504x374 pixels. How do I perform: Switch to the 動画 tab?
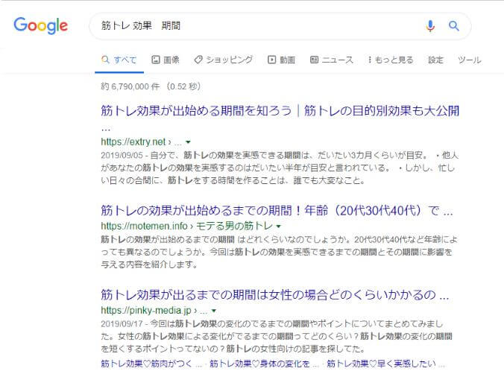coord(281,60)
